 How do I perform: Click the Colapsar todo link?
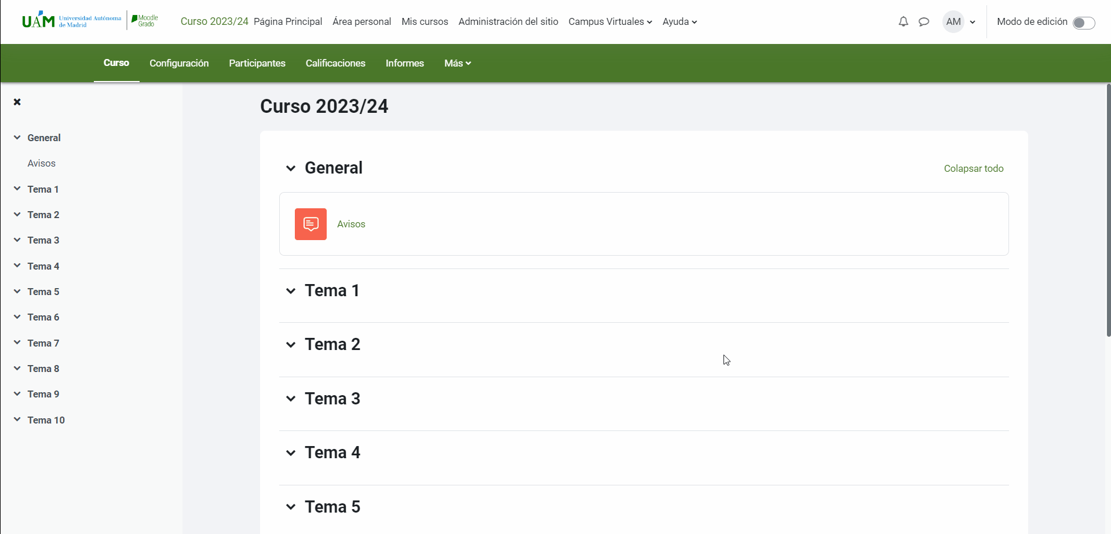tap(973, 169)
